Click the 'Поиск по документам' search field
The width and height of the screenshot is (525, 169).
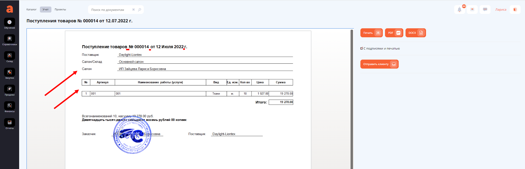[x=111, y=10]
